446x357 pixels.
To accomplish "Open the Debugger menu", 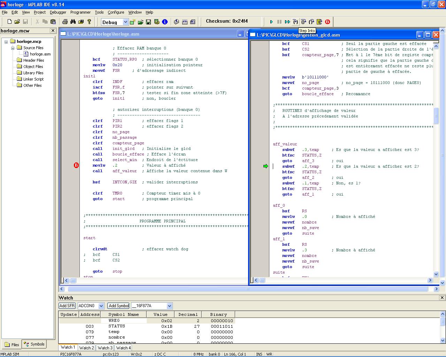I will tap(58, 12).
